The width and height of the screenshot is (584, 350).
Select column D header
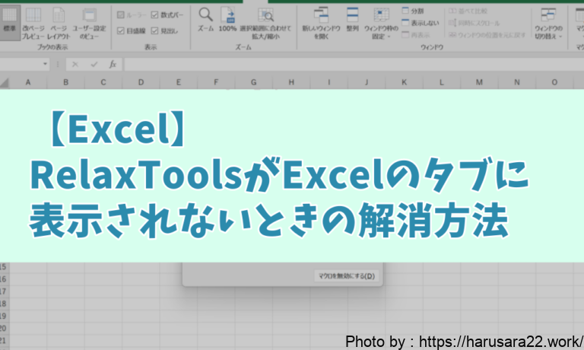(x=141, y=82)
